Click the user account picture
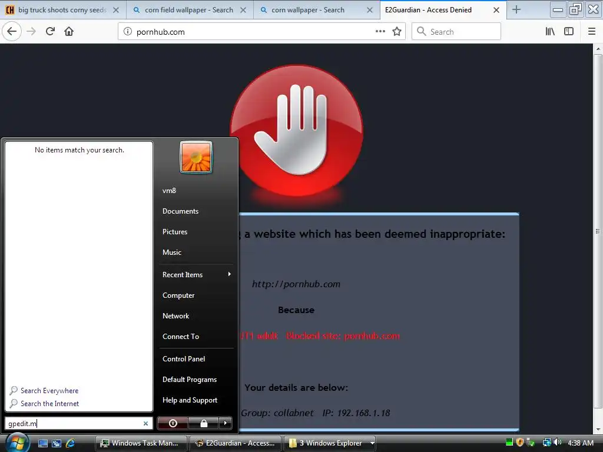 [x=196, y=157]
